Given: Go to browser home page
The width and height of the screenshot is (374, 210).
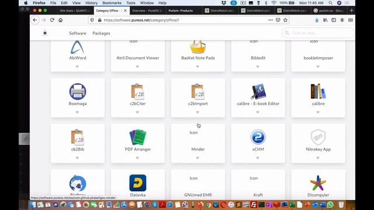Looking at the screenshot, I should [x=61, y=20].
